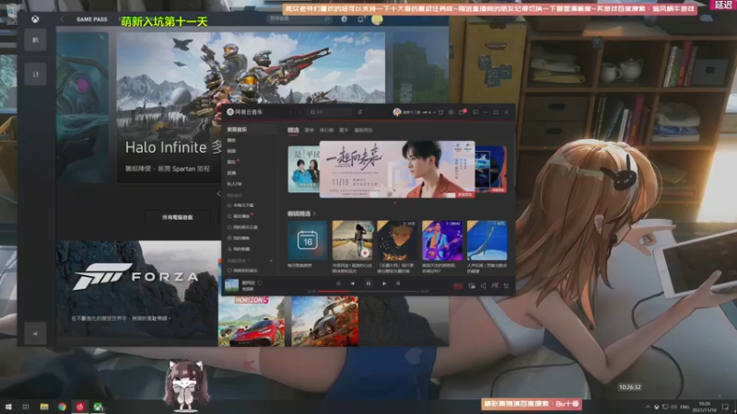737x414 pixels.
Task: Click the NetEase Cloud Music forward arrow
Action: pos(300,112)
